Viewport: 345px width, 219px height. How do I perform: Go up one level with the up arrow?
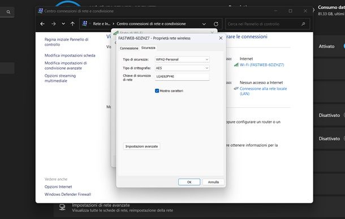(72, 24)
